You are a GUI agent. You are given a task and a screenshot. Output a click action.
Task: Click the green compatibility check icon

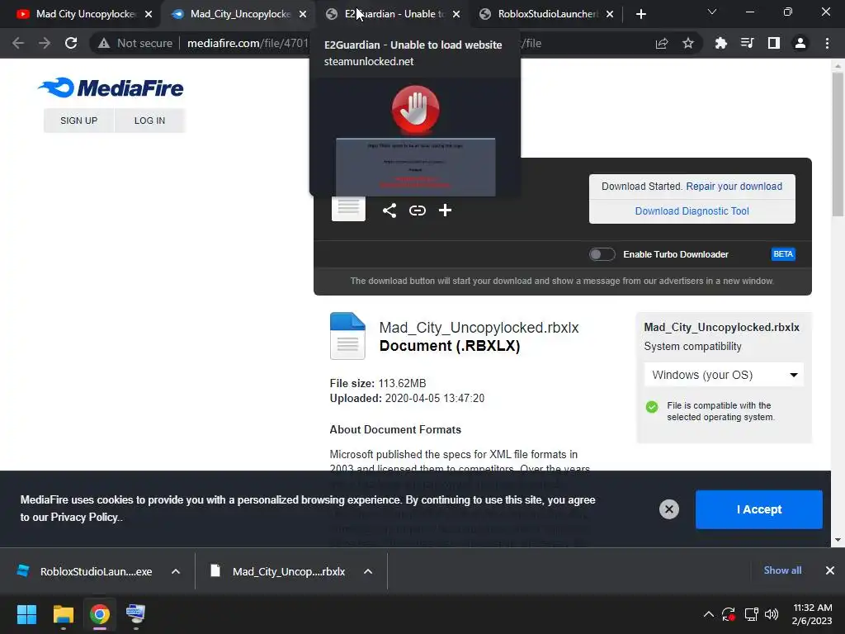click(652, 406)
